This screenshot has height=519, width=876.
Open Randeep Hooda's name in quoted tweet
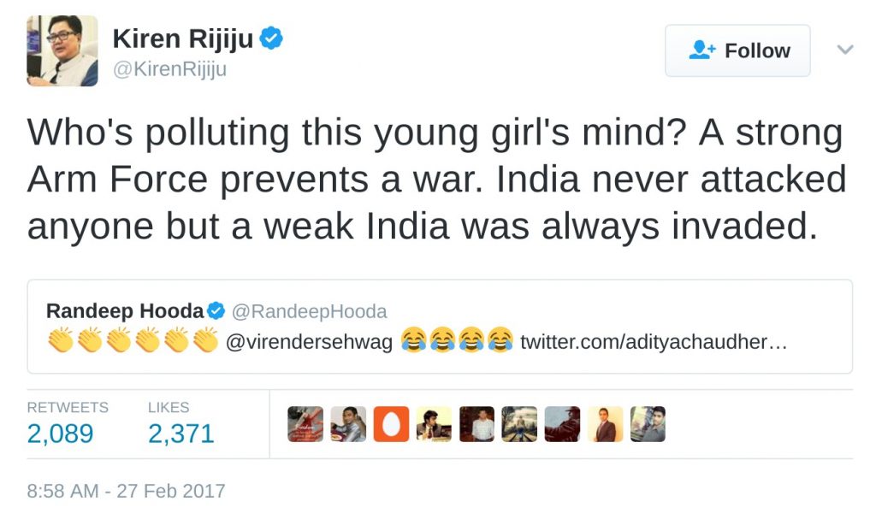click(x=126, y=310)
